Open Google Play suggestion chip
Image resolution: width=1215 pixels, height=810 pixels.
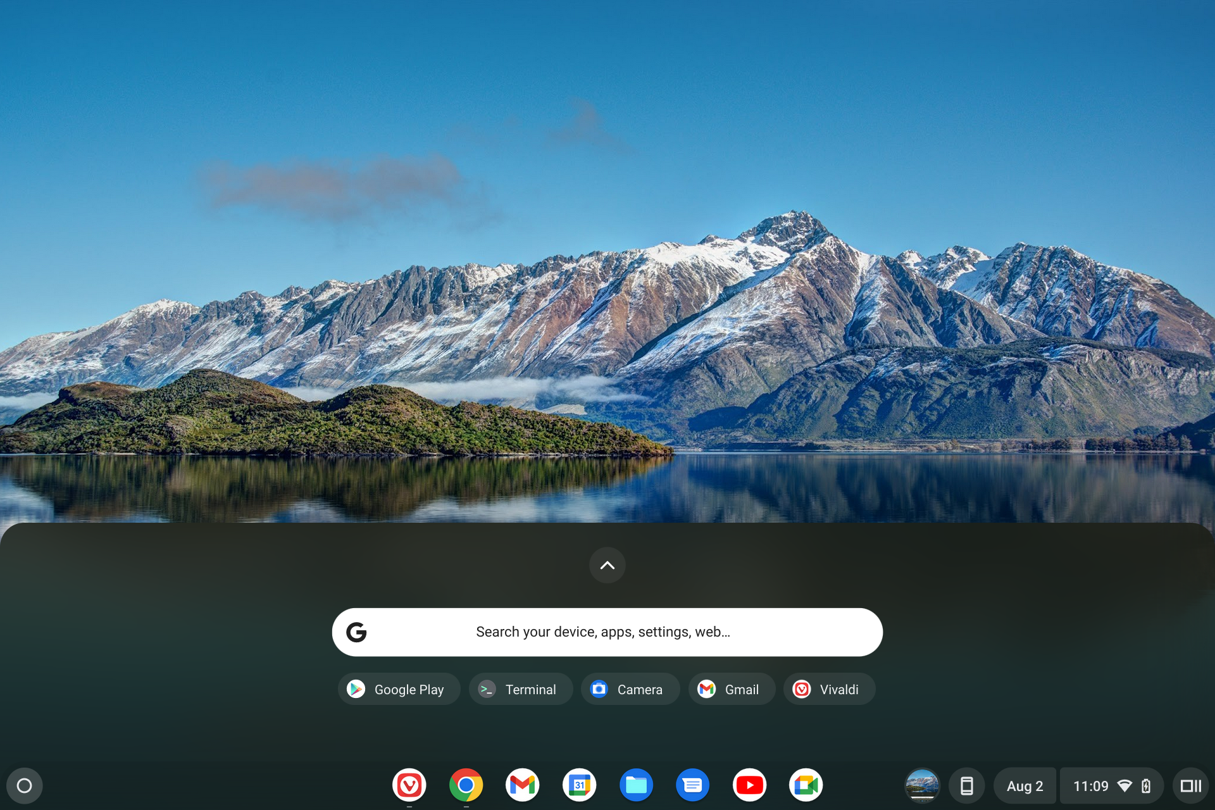click(399, 689)
